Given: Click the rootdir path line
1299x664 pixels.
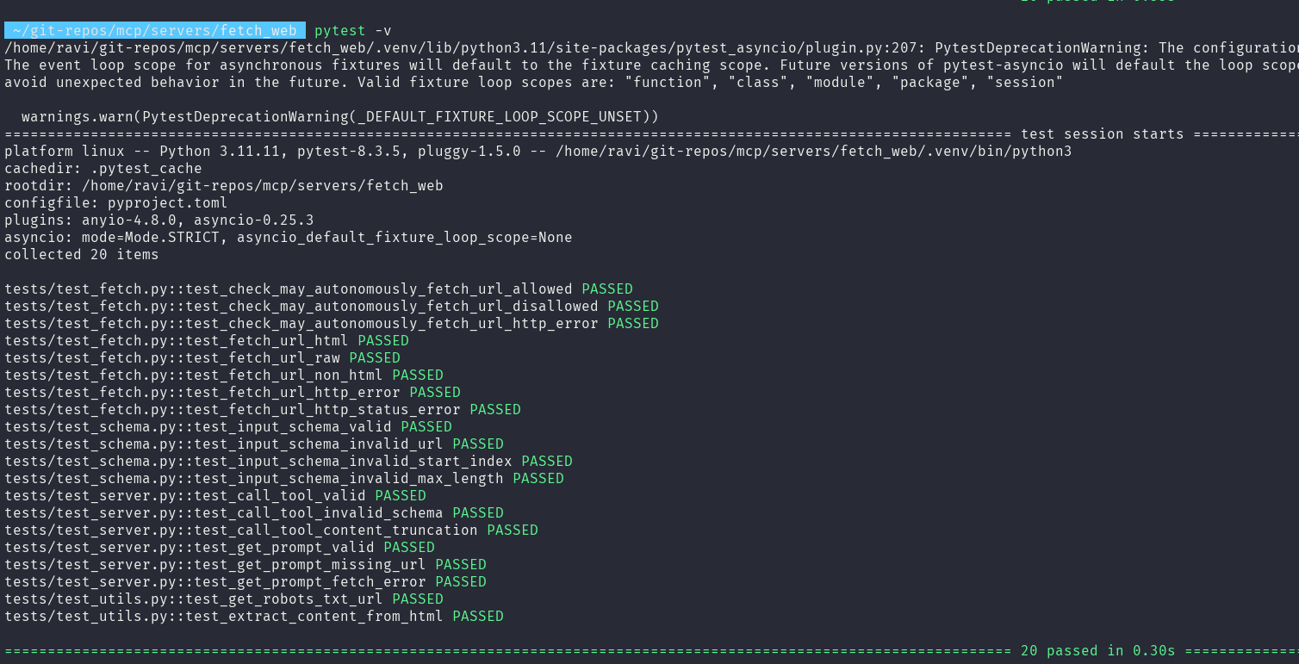Looking at the screenshot, I should tap(224, 186).
